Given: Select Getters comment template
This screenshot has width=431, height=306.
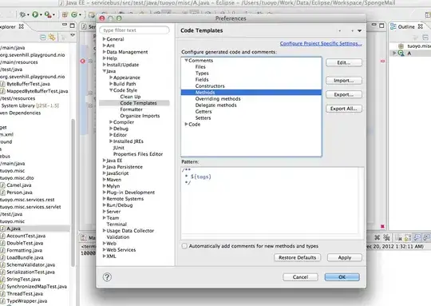Looking at the screenshot, I should [x=204, y=111].
